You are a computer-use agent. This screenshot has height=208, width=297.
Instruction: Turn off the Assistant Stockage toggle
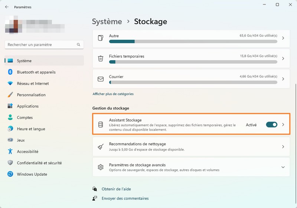[271, 125]
